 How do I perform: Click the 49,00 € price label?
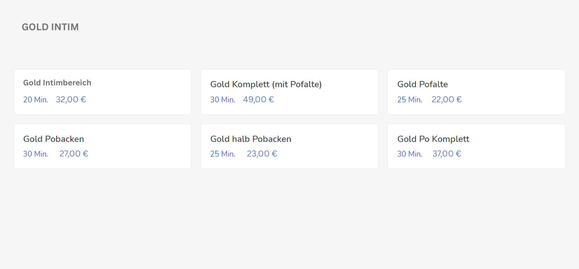point(258,100)
